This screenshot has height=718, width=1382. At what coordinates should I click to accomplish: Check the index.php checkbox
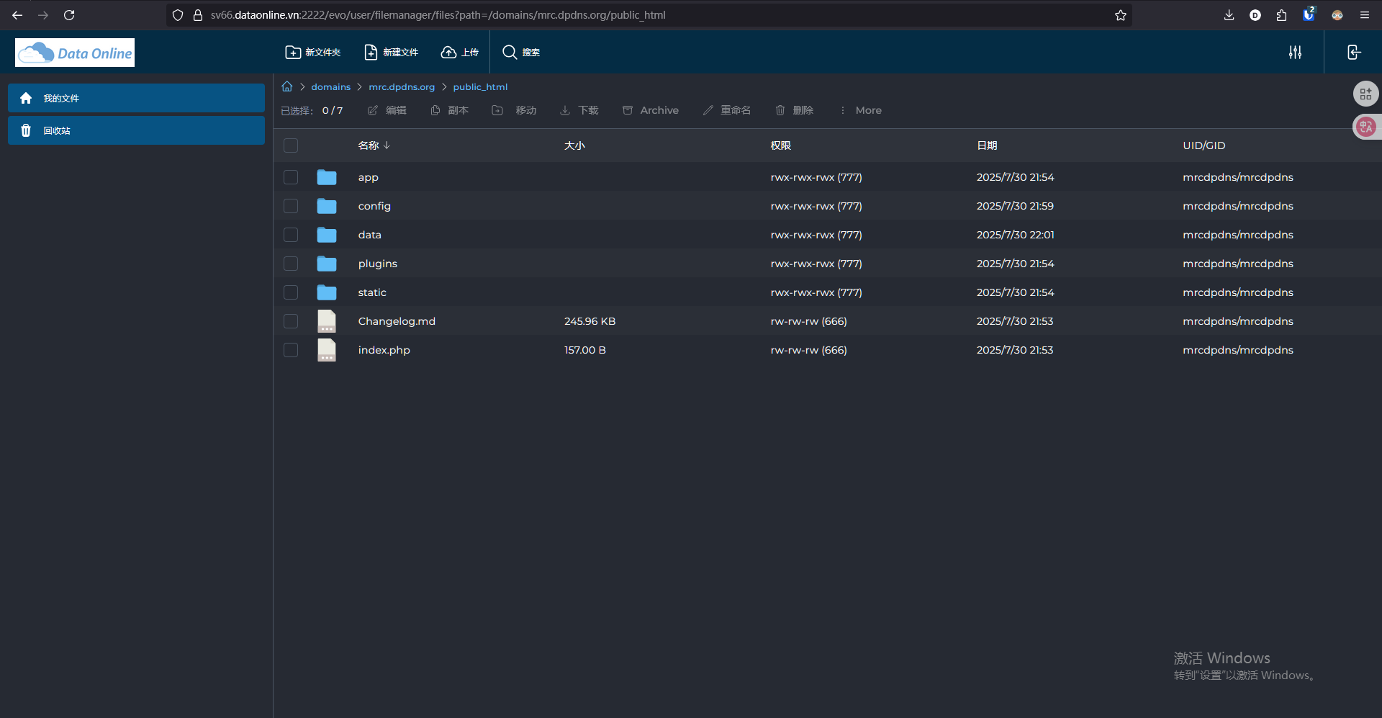291,350
